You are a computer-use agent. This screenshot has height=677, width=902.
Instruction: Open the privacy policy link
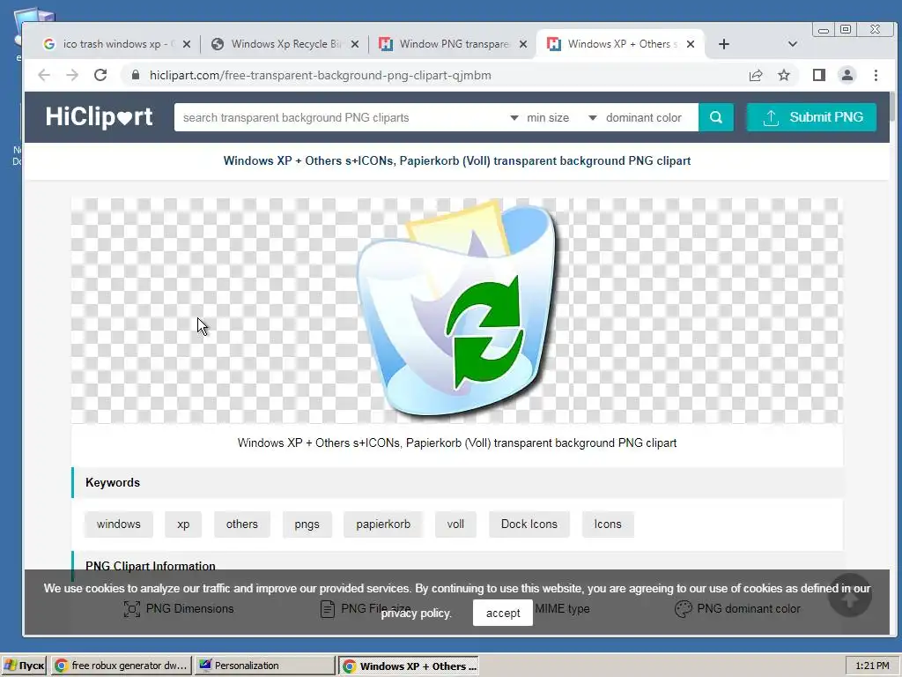point(416,614)
